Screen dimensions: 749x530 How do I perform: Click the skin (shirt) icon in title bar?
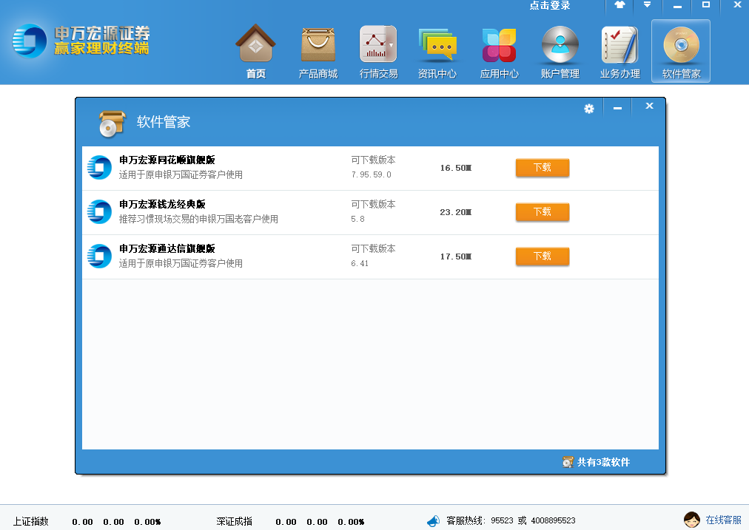click(x=619, y=5)
